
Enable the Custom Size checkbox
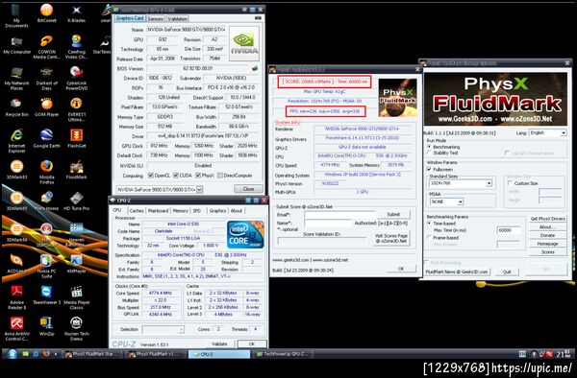click(x=510, y=183)
